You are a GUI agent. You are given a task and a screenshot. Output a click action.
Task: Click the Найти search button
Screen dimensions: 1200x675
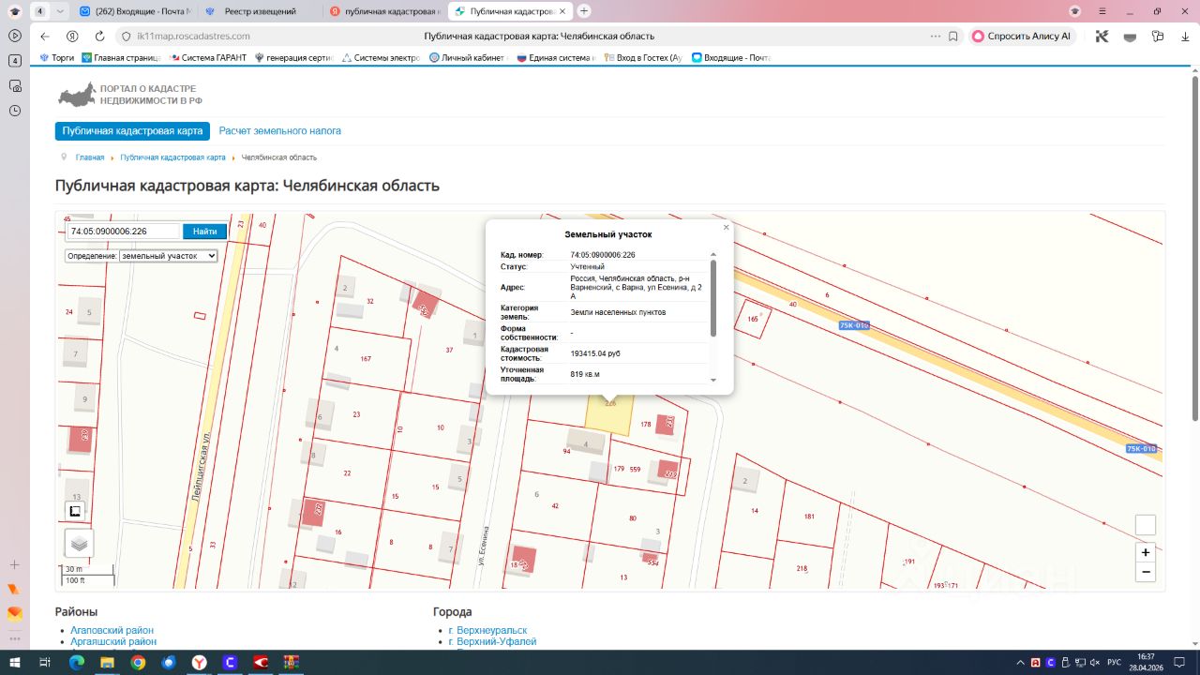[205, 232]
